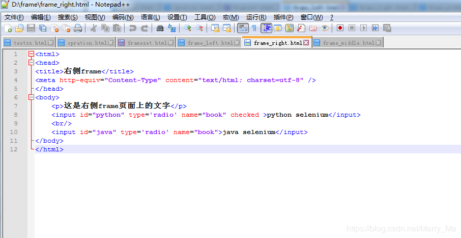Open the Function List panel icon

301,28
